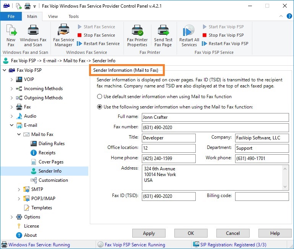Click the Address scrollbar up arrow
Viewport: 294px width, 249px height.
pos(285,169)
